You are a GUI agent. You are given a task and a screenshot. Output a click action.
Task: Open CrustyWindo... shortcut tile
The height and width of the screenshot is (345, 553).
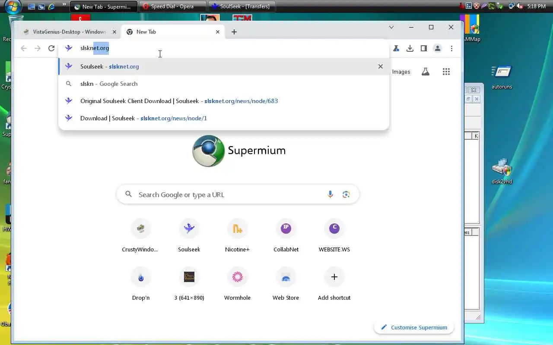140,236
